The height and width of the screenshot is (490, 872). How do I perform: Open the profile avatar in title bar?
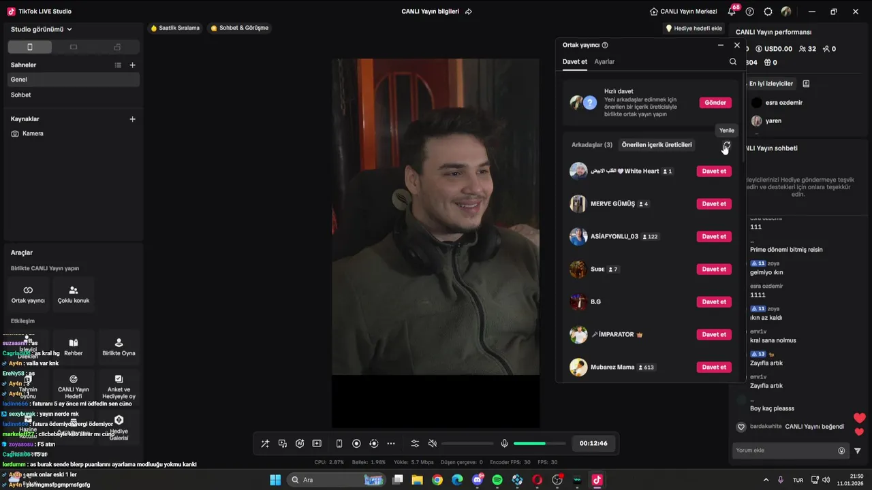coord(786,12)
